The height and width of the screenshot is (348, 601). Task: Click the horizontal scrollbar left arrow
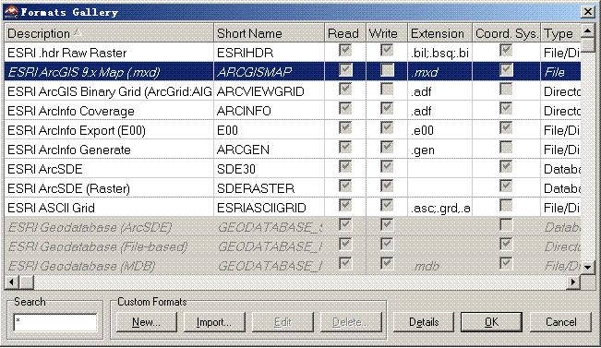pyautogui.click(x=11, y=282)
